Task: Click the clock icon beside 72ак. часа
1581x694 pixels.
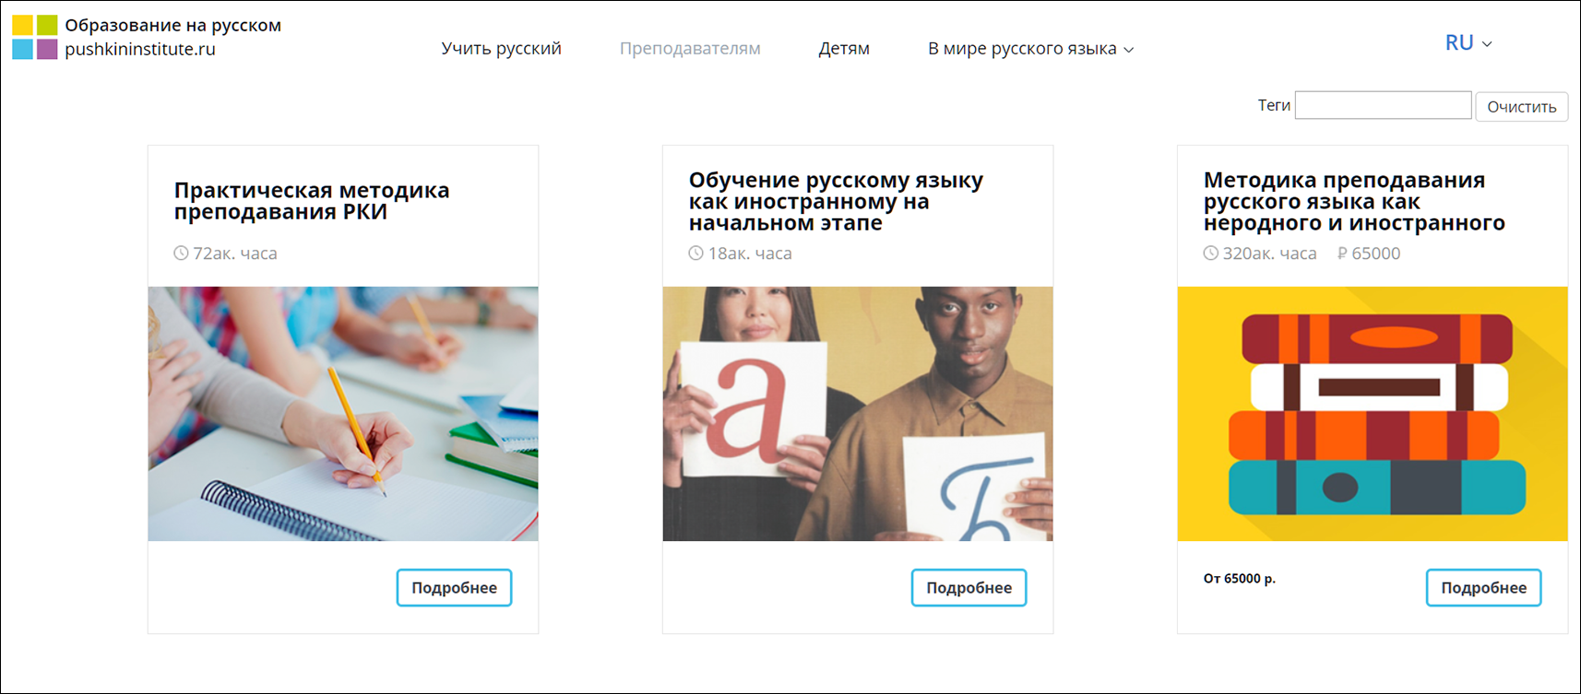Action: coord(181,253)
